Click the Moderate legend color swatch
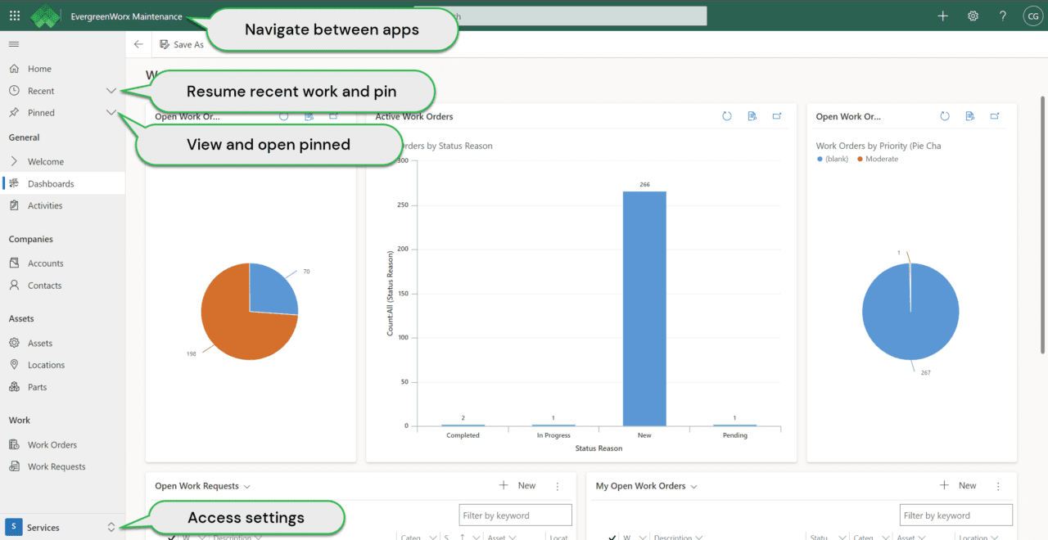 point(860,159)
